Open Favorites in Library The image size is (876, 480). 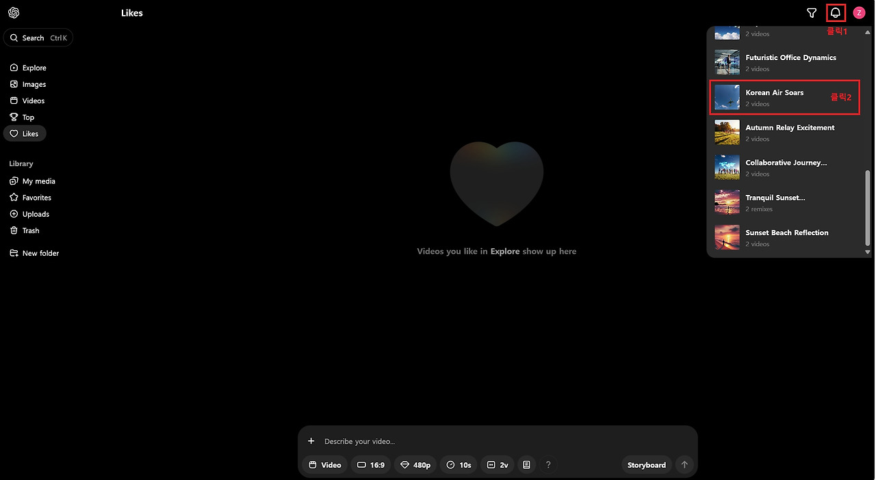pyautogui.click(x=30, y=198)
